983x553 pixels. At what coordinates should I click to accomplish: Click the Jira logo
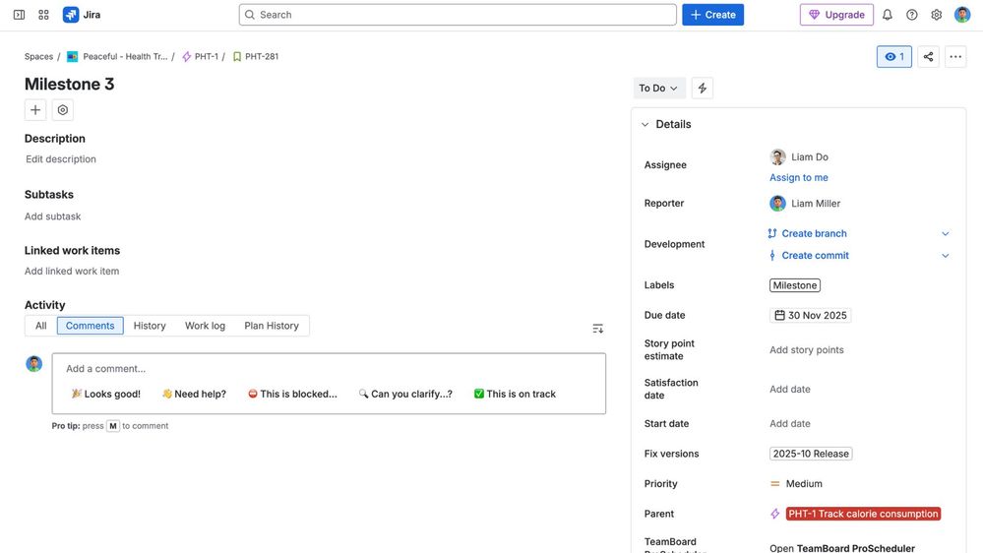pos(82,15)
